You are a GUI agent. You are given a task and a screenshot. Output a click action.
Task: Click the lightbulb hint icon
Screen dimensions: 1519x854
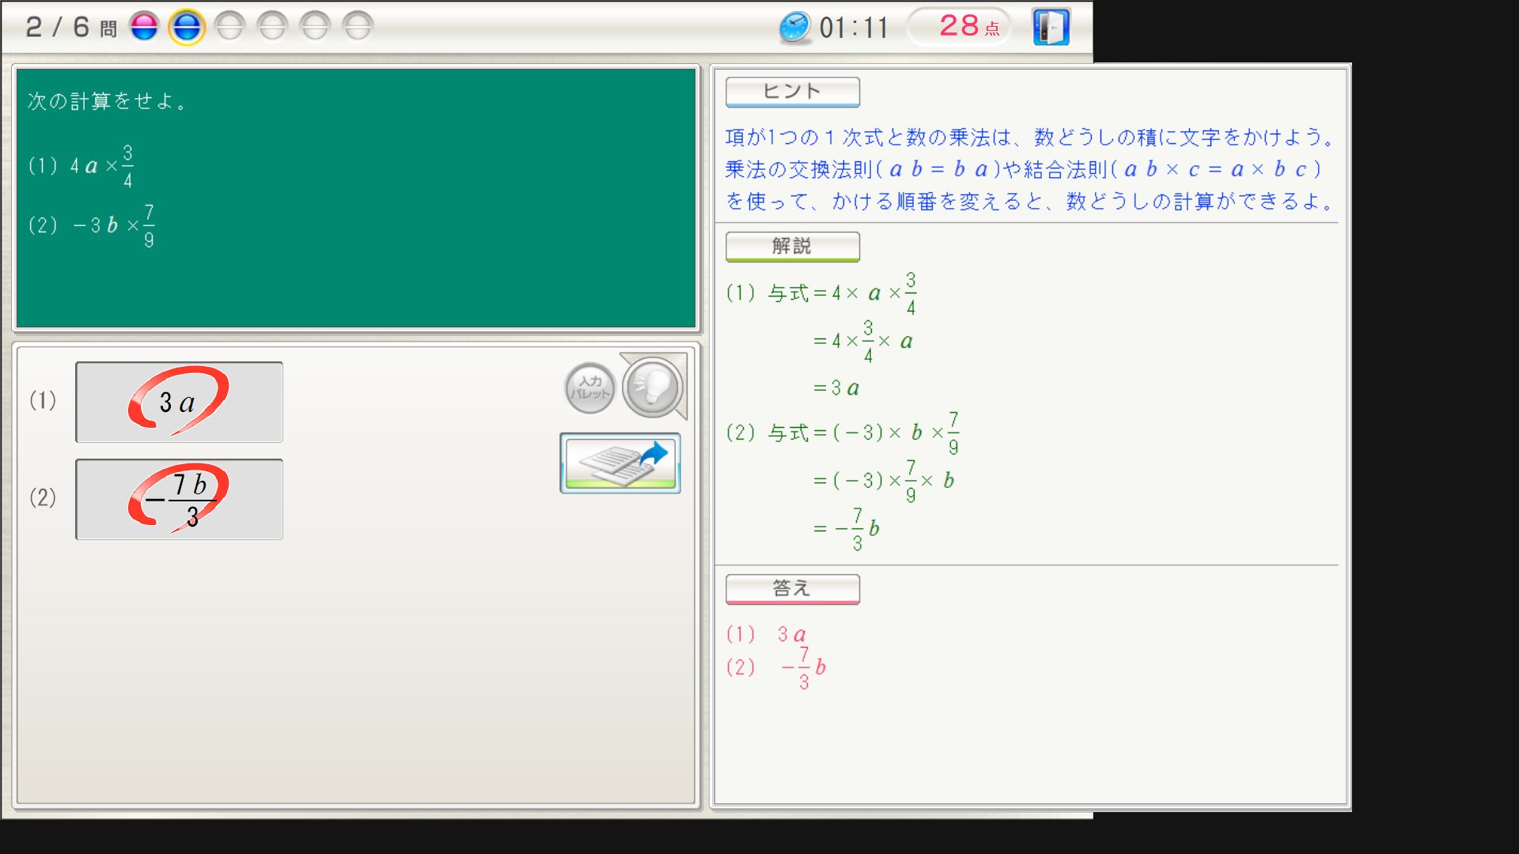tap(653, 387)
